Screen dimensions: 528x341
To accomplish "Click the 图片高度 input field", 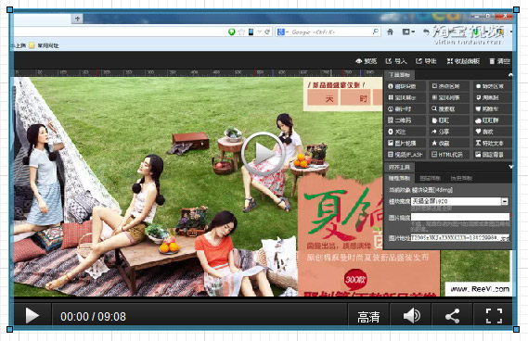I will point(460,217).
